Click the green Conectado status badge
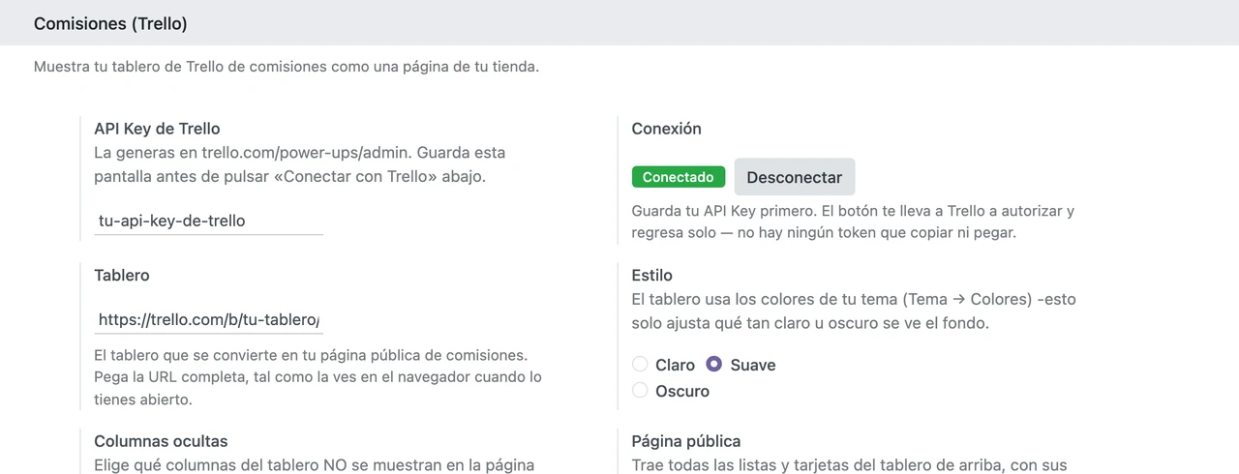This screenshot has height=474, width=1239. 679,177
